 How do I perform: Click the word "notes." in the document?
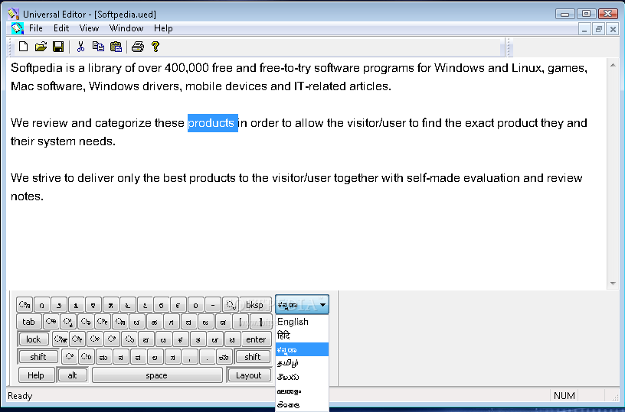point(27,196)
